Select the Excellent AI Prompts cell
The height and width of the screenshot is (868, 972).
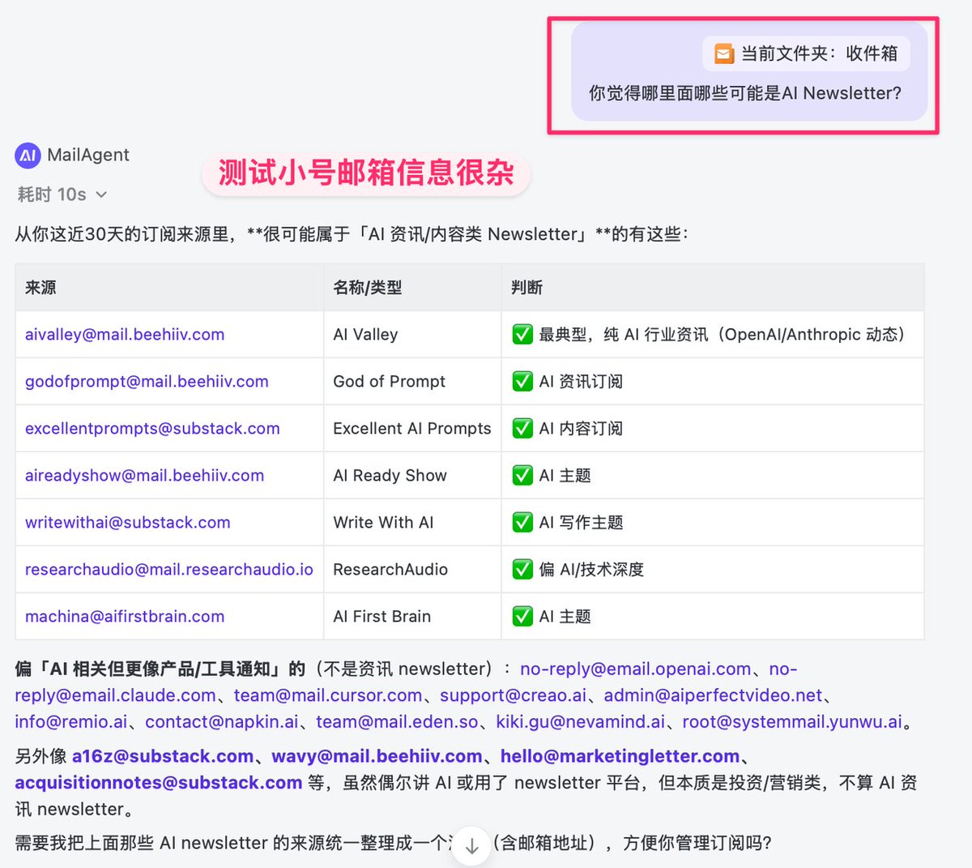412,428
